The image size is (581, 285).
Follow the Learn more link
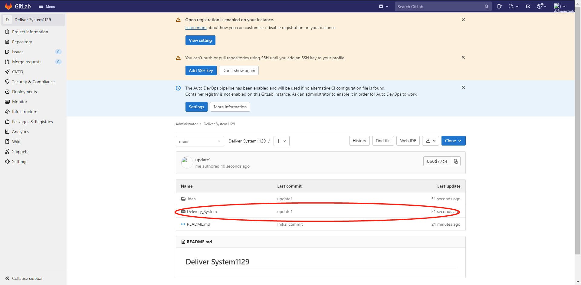coord(196,28)
